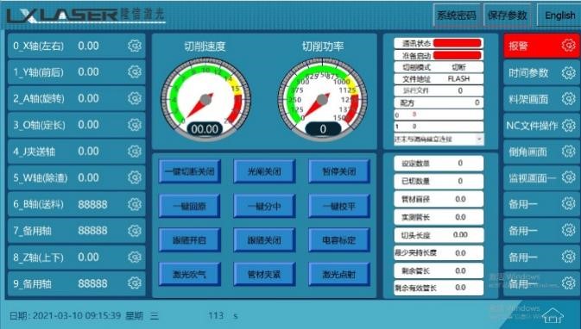This screenshot has width=581, height=329.
Task: Click the 保存参数 save button
Action: pos(507,16)
